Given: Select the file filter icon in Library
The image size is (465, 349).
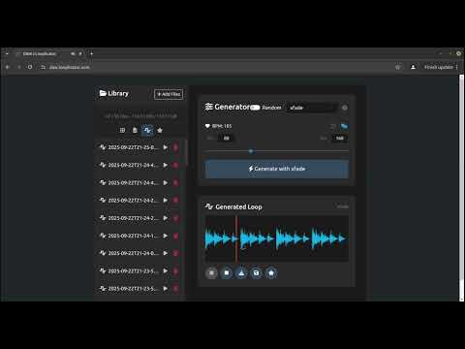Looking at the screenshot, I should (x=135, y=130).
